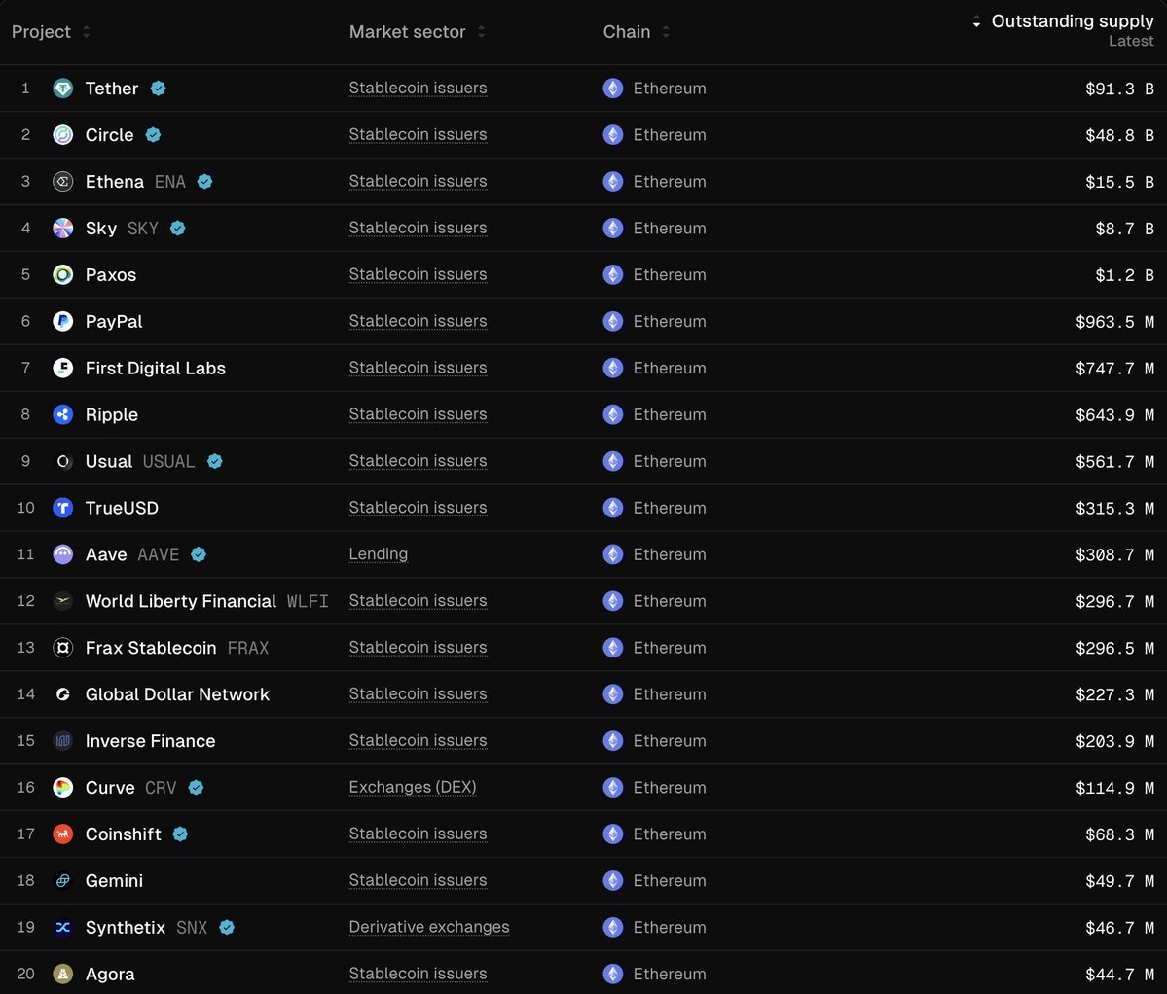
Task: Click the Coinshift logo icon
Action: pos(63,834)
